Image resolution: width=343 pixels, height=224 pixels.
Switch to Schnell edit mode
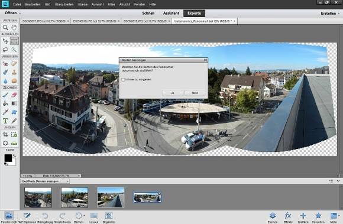tap(148, 14)
